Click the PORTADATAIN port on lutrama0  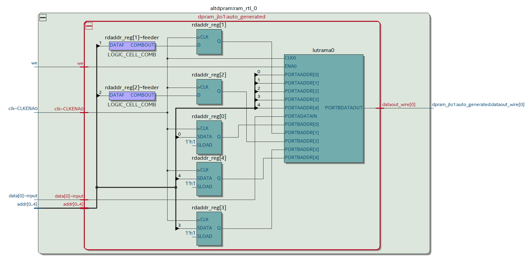pyautogui.click(x=301, y=116)
